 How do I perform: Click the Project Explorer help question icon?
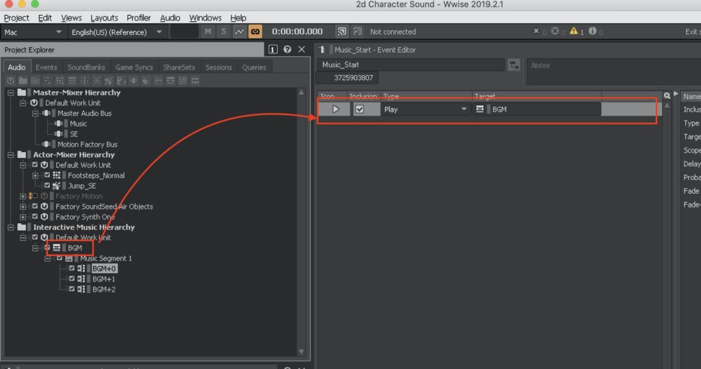(288, 49)
